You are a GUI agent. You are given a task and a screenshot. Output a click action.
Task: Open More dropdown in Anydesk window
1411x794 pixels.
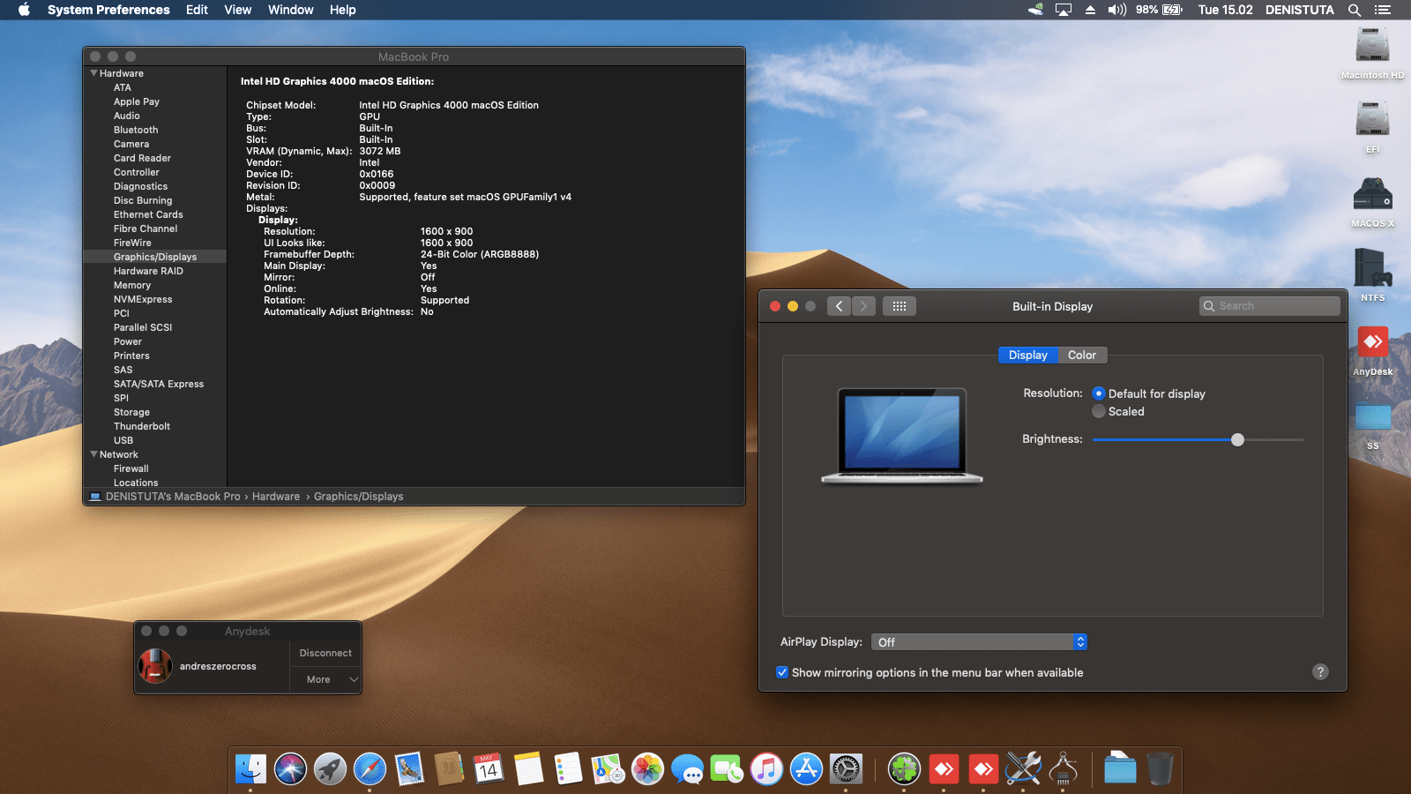click(325, 679)
